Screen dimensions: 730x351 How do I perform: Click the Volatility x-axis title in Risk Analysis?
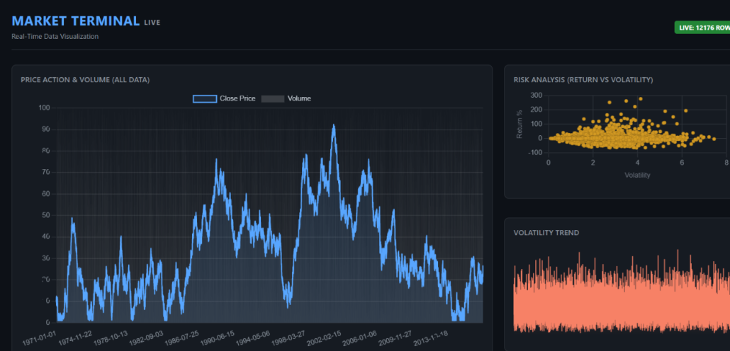coord(637,175)
